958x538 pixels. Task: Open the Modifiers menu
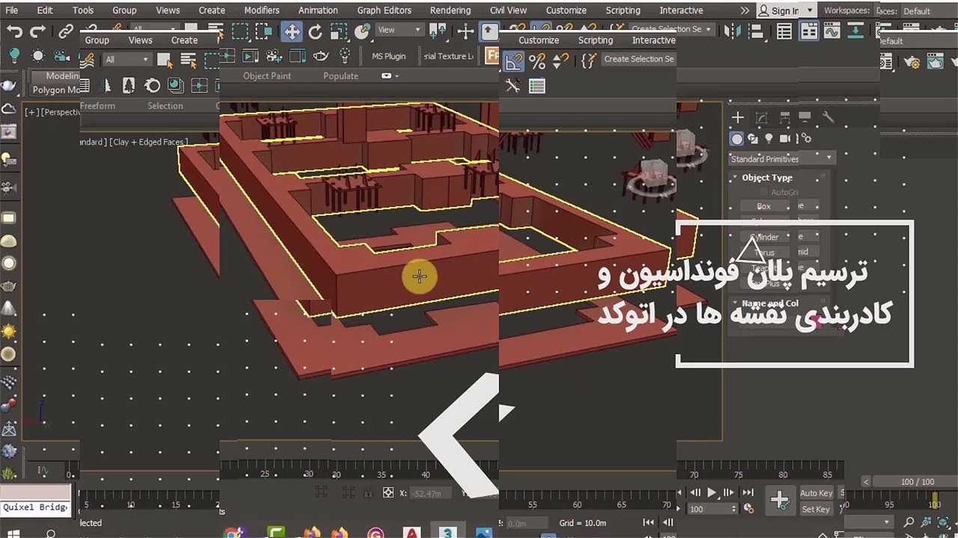pyautogui.click(x=261, y=10)
